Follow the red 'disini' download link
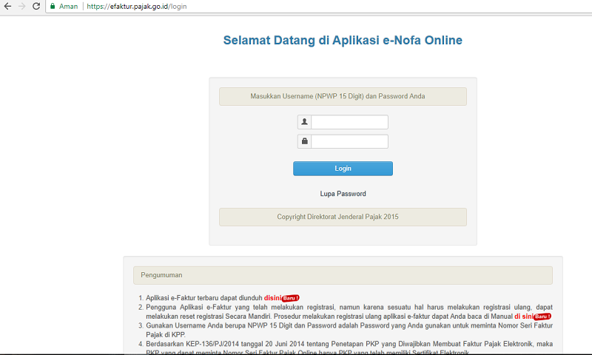 272,298
